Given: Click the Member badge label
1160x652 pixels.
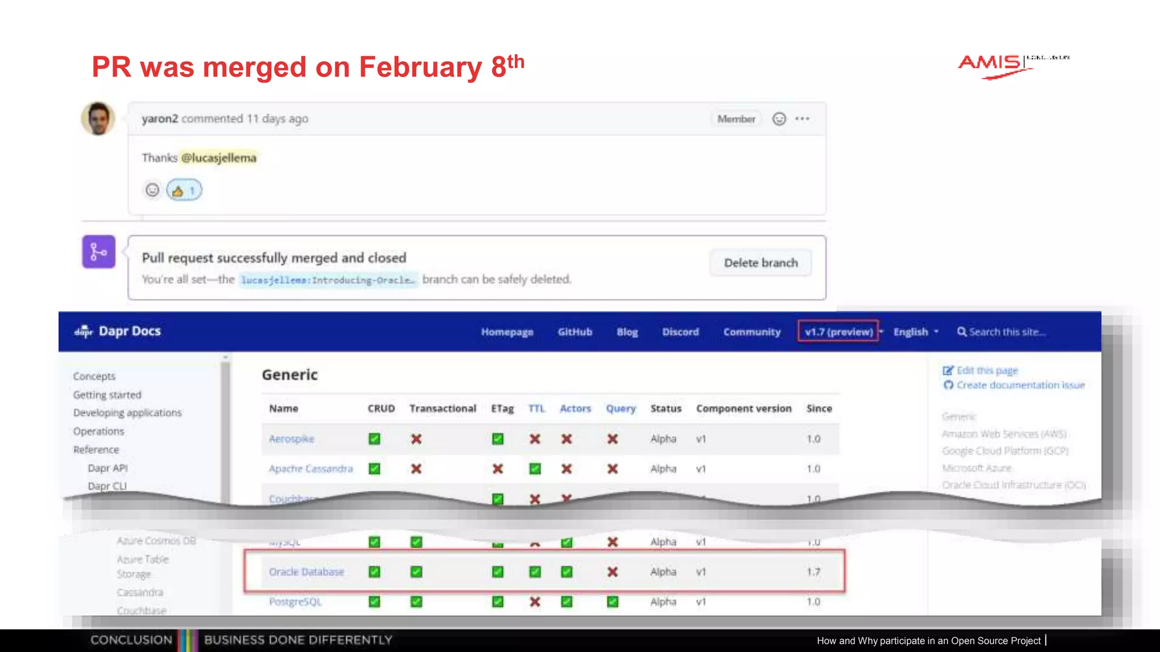Looking at the screenshot, I should 736,119.
